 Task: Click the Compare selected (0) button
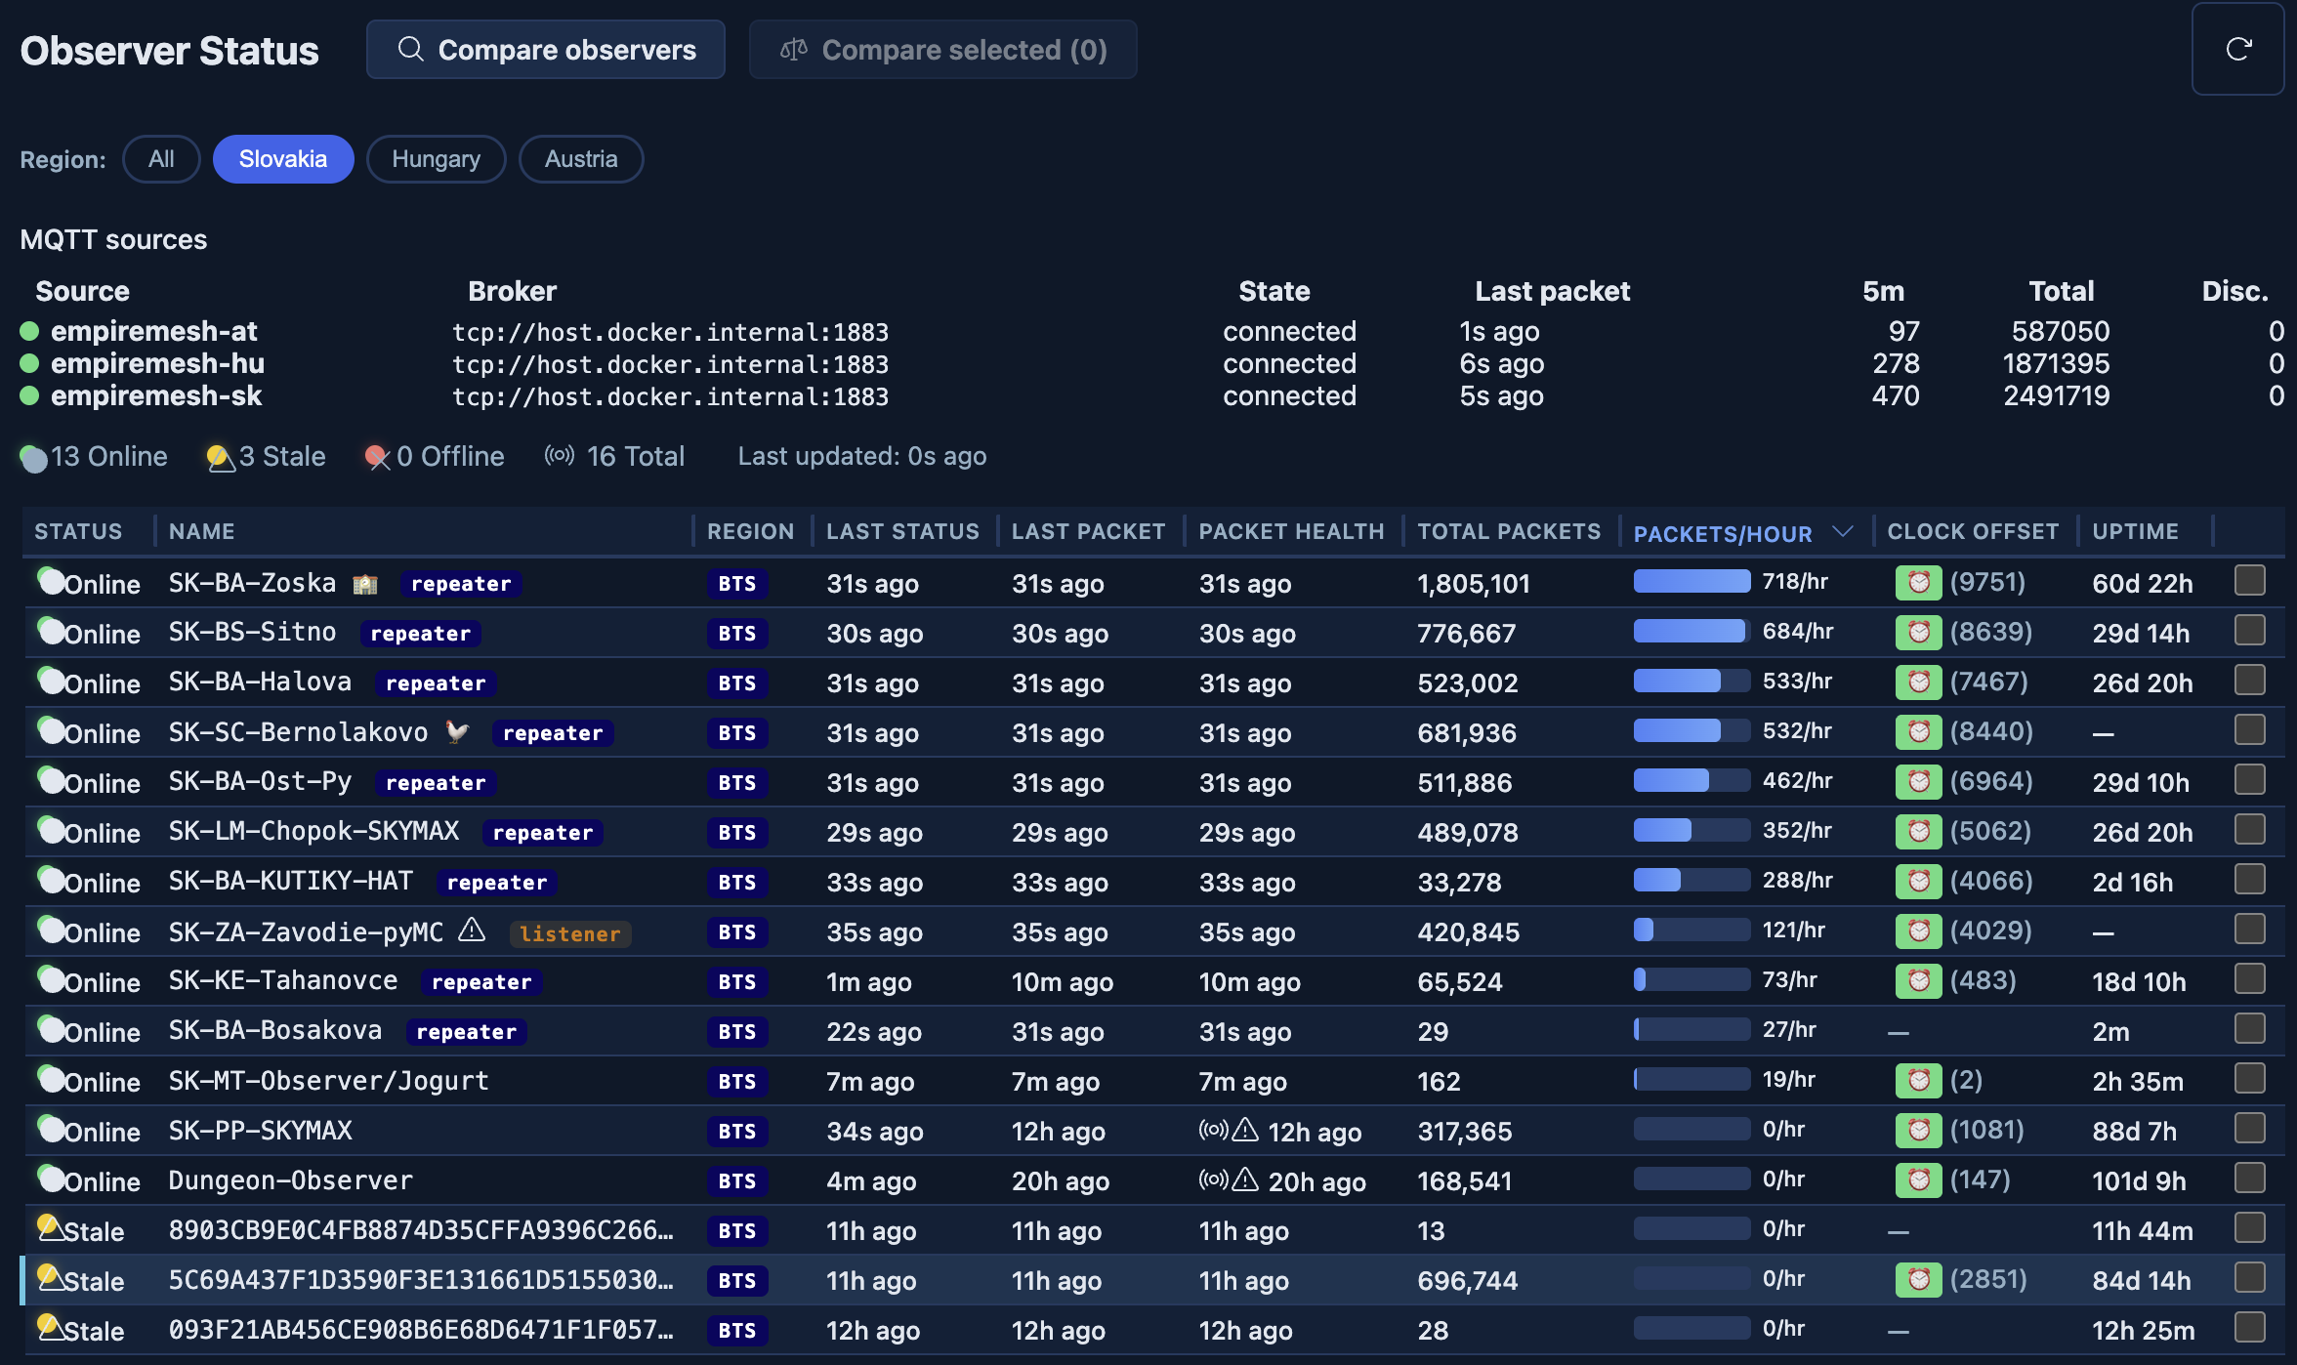[942, 50]
